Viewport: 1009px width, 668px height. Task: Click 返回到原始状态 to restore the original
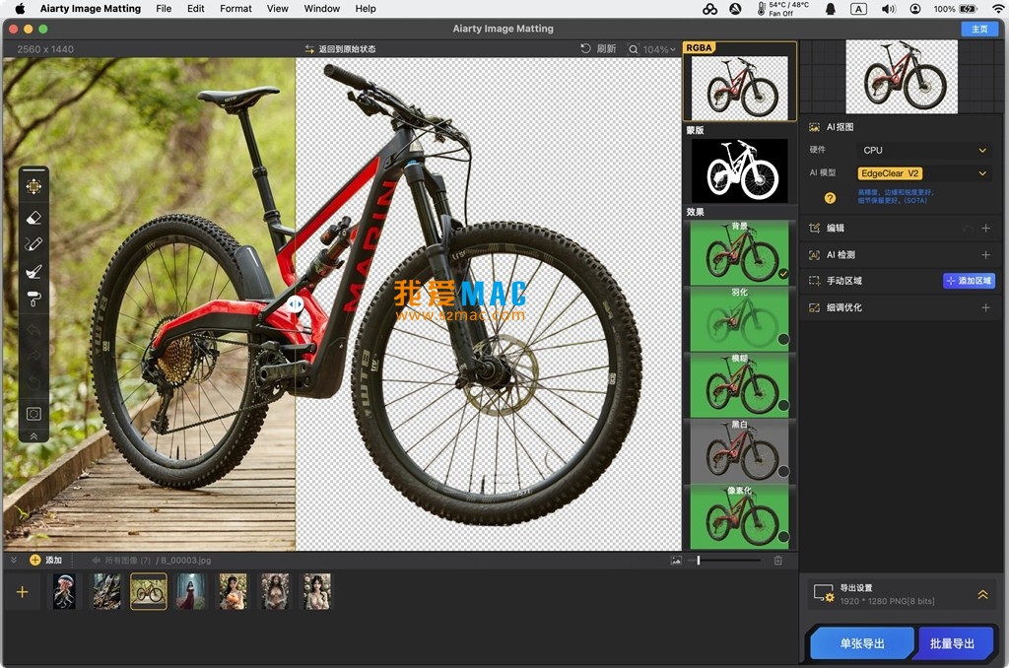[340, 49]
